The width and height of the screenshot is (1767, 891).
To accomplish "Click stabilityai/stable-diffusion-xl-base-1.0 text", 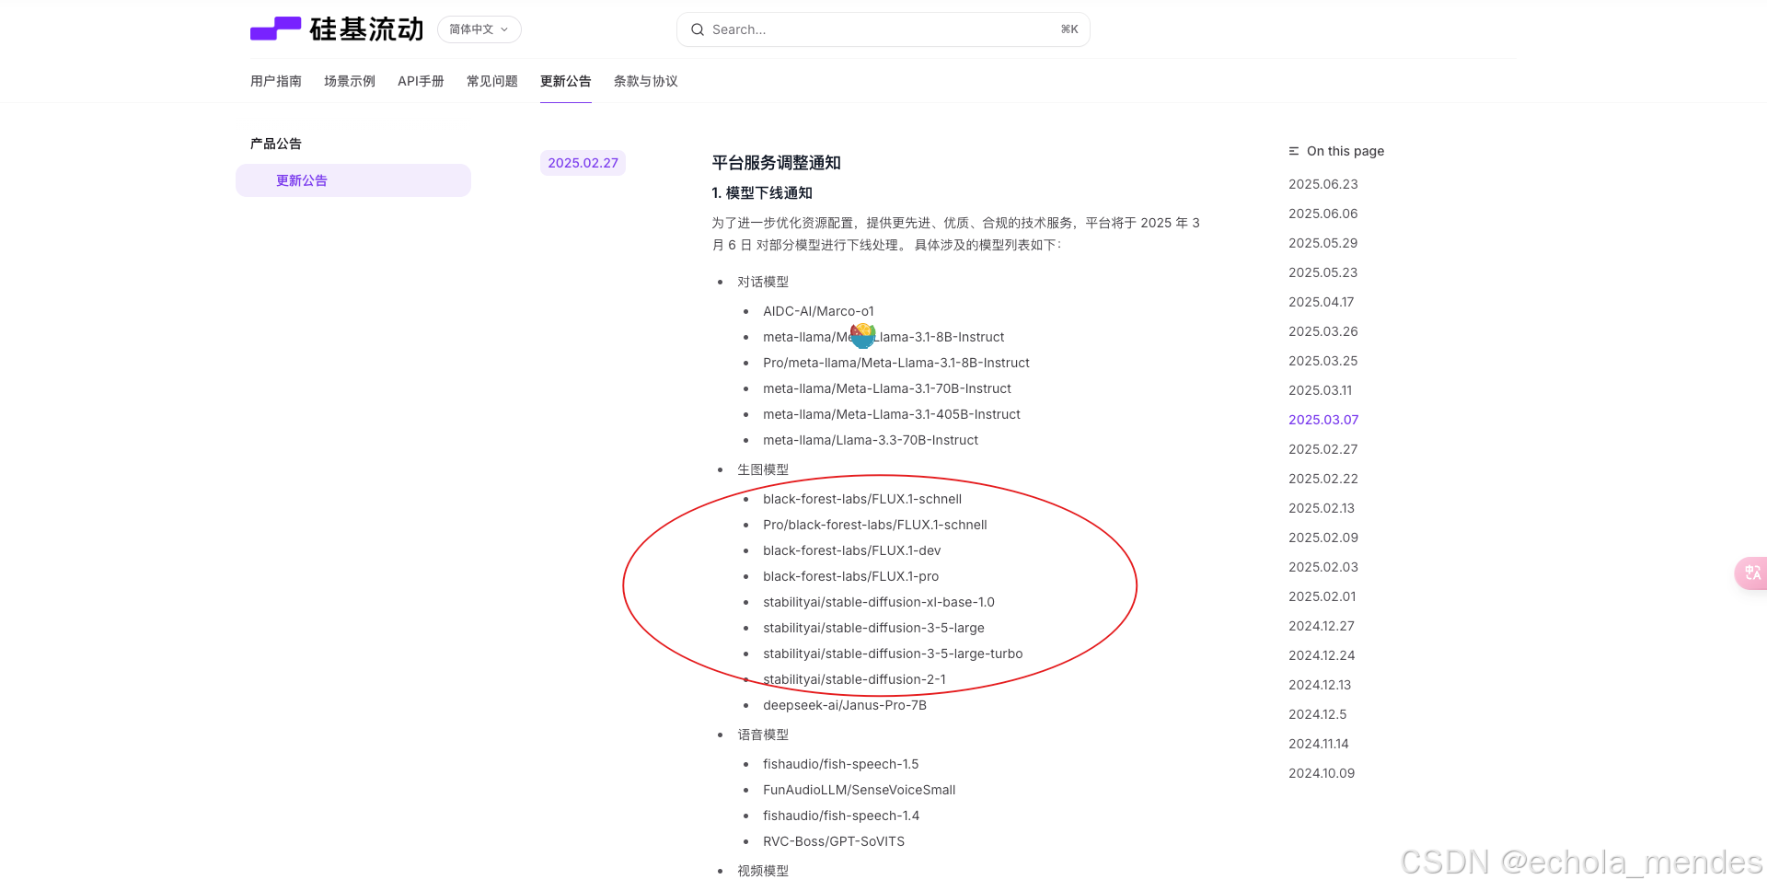I will [x=879, y=602].
